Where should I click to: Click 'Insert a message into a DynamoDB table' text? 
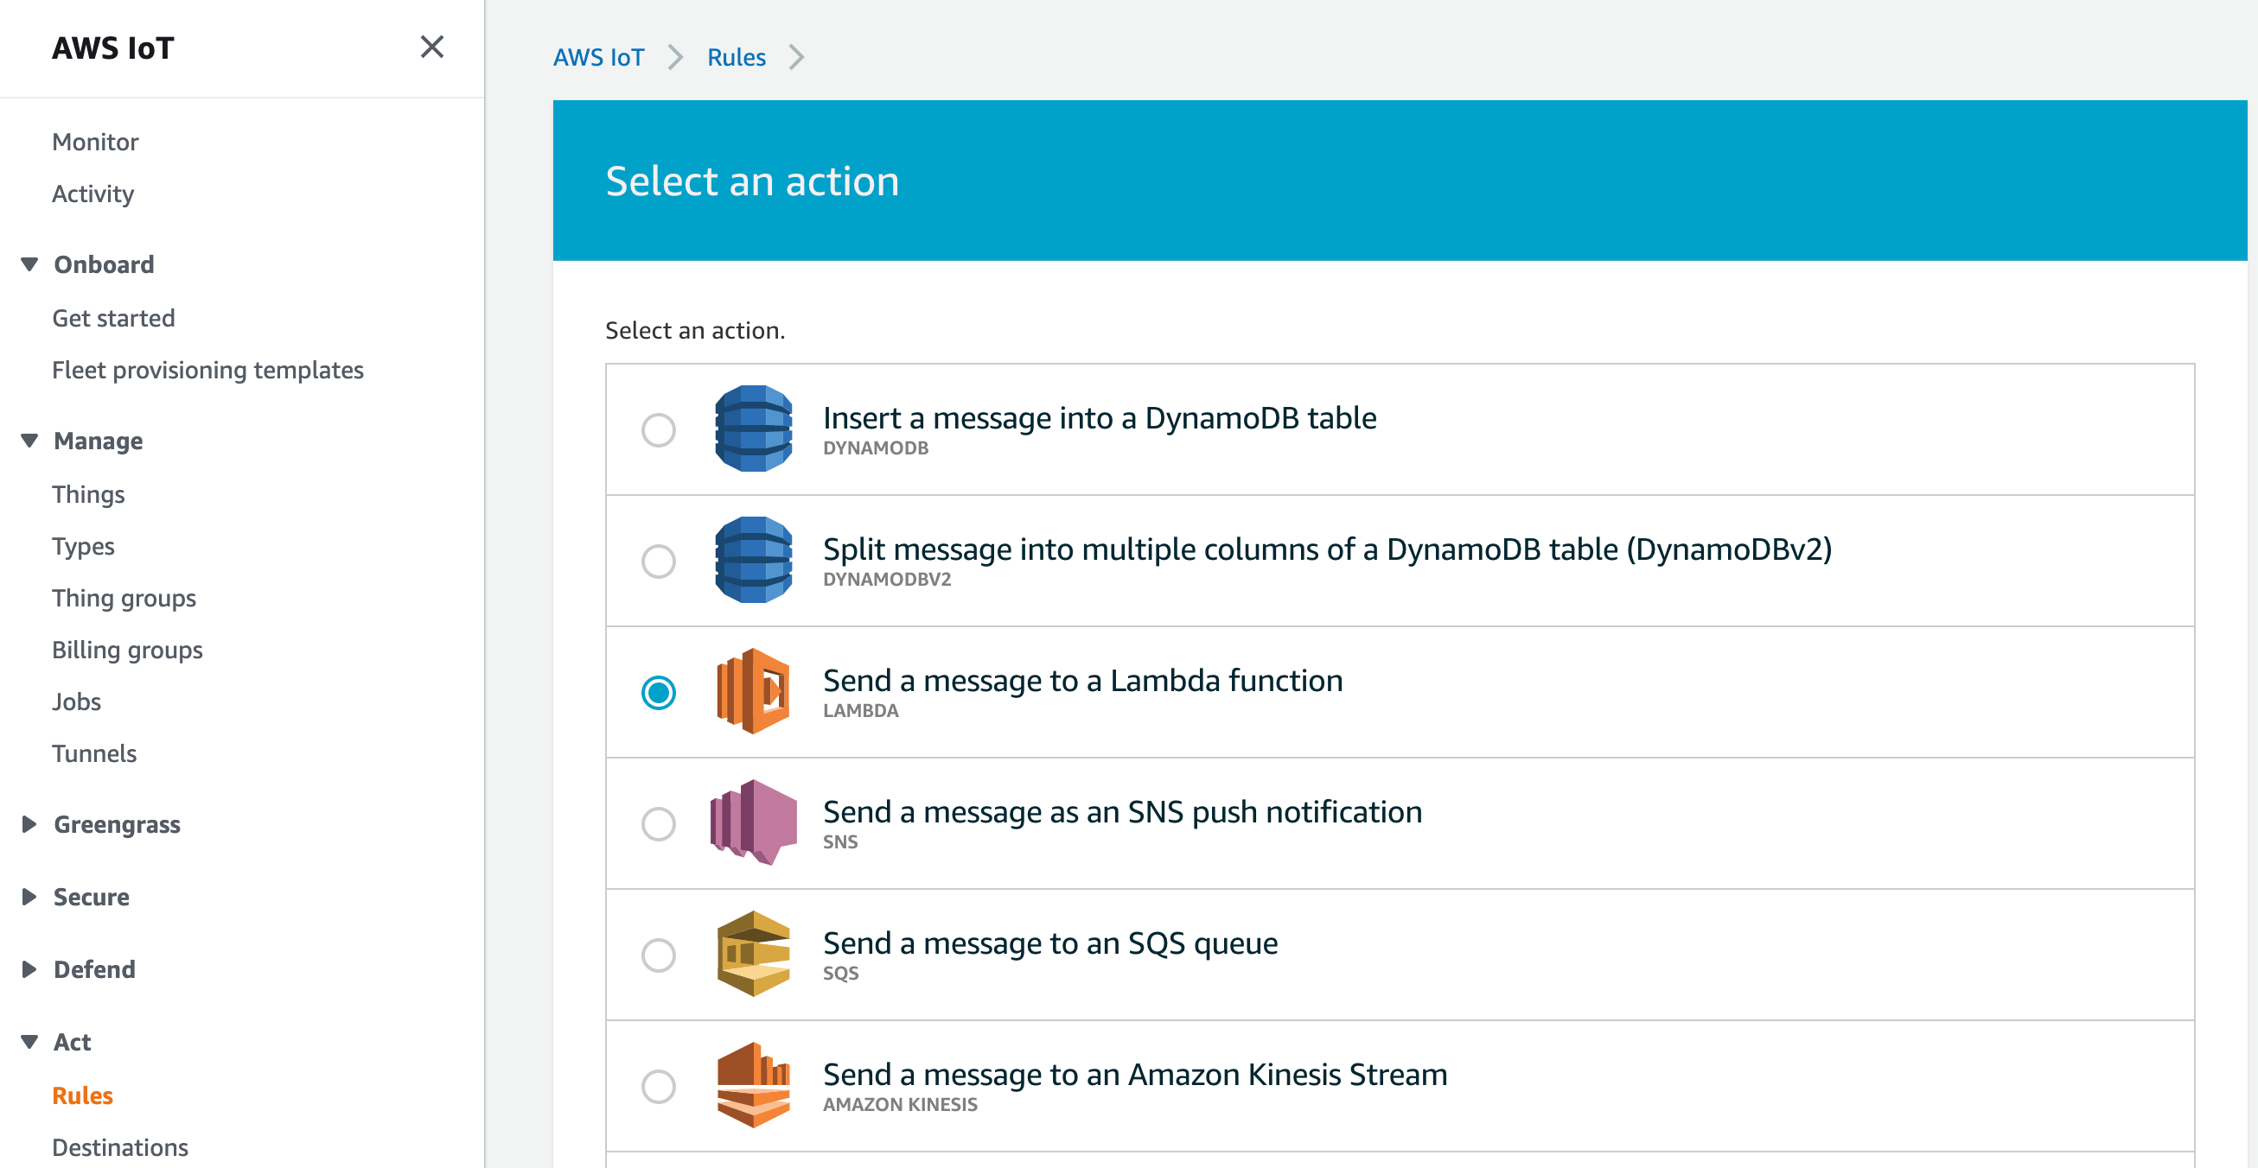click(x=1100, y=418)
